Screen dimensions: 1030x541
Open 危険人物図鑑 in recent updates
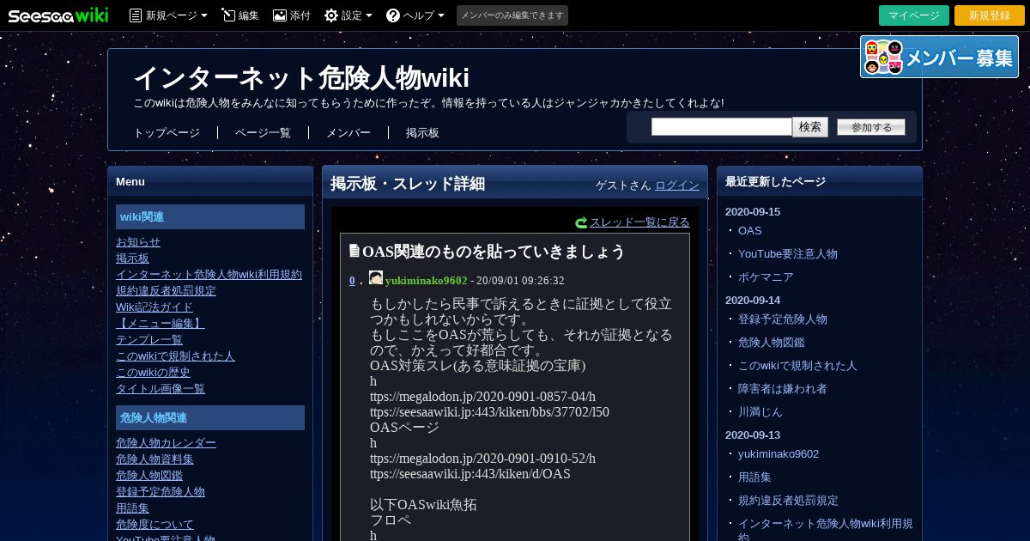click(771, 343)
